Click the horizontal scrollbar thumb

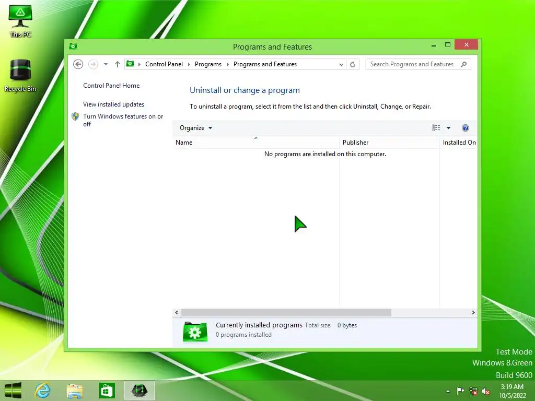[286, 312]
